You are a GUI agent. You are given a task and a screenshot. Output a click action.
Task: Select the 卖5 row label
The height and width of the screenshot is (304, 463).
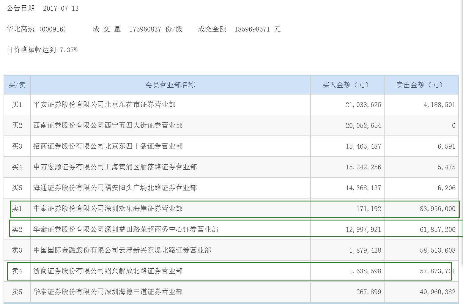(17, 292)
